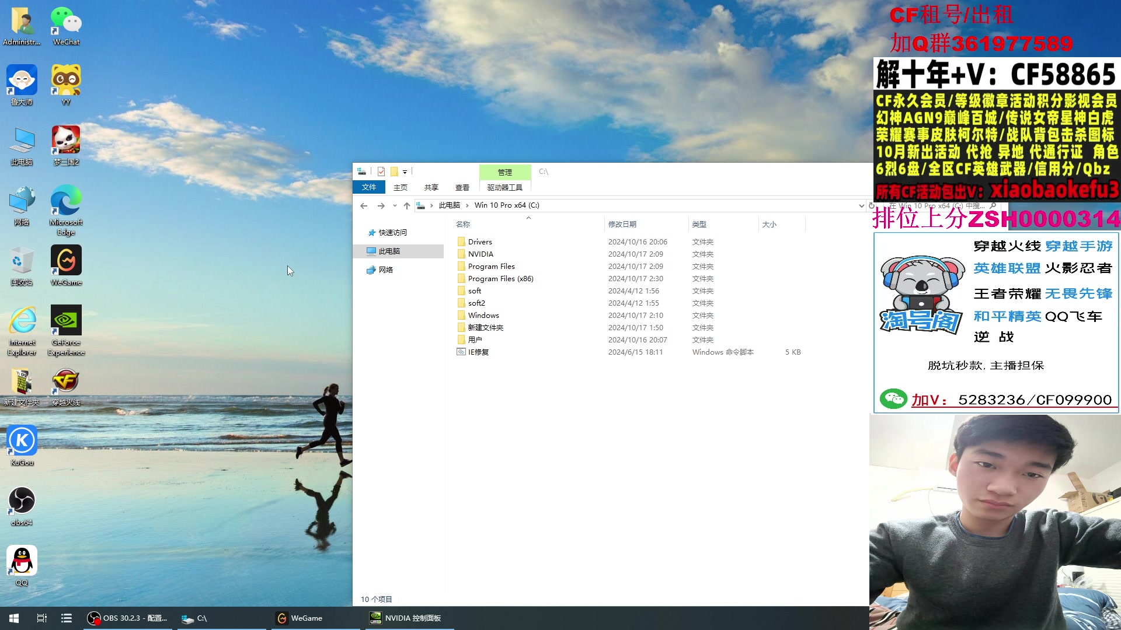Switch to the 主页 ribbon tab
Viewport: 1121px width, 630px height.
(x=401, y=187)
